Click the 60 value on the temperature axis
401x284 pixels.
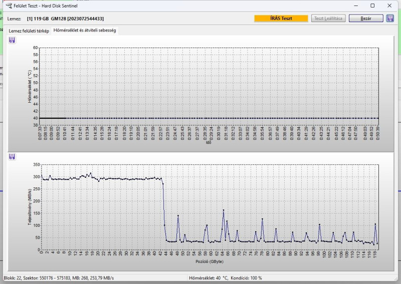pyautogui.click(x=35, y=48)
